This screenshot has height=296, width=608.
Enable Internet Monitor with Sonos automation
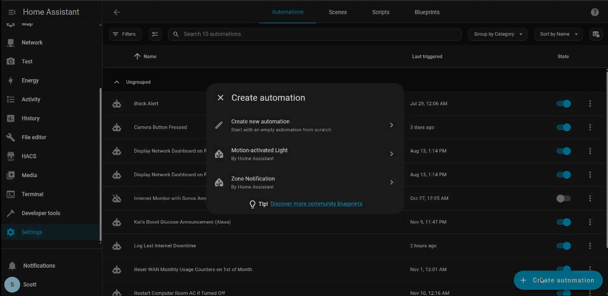[x=563, y=199]
